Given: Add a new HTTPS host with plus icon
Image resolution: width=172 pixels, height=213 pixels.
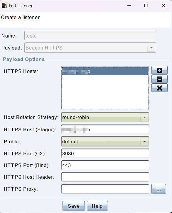Looking at the screenshot, I should click(x=159, y=70).
